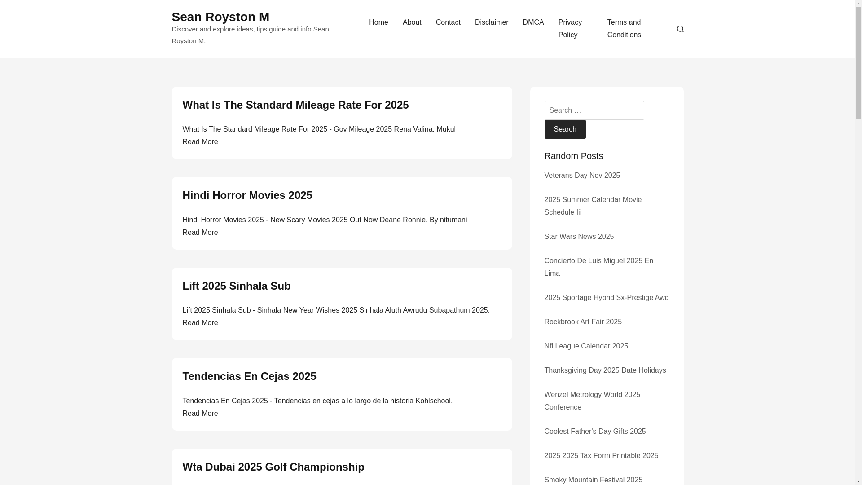This screenshot has height=485, width=862.
Task: Open Lift 2025 Sinhala Sub post
Action: (x=236, y=286)
